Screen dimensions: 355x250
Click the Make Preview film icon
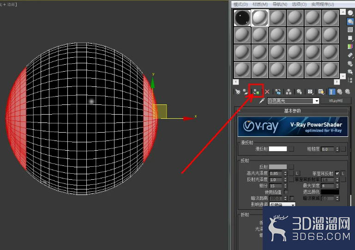pyautogui.click(x=350, y=55)
